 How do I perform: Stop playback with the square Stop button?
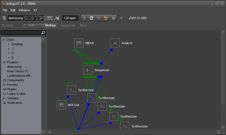point(92,18)
